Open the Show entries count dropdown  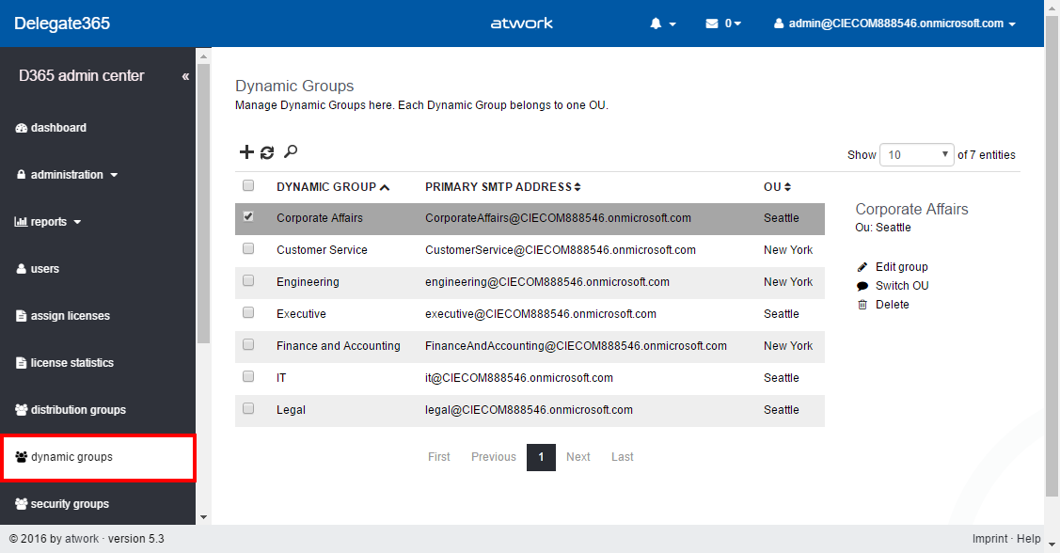tap(916, 155)
